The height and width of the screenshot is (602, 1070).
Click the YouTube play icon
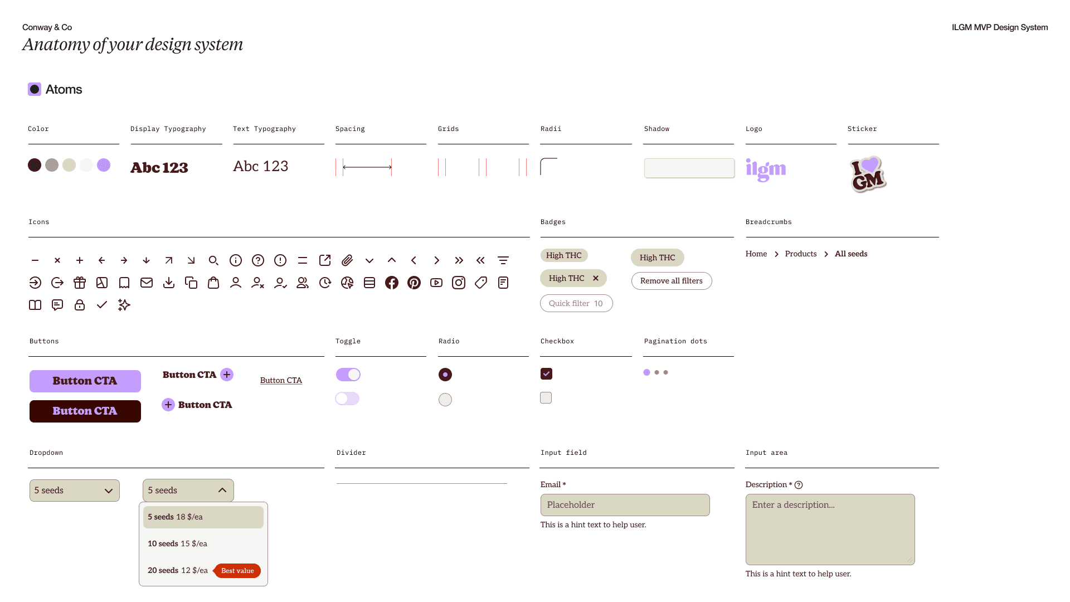[436, 283]
